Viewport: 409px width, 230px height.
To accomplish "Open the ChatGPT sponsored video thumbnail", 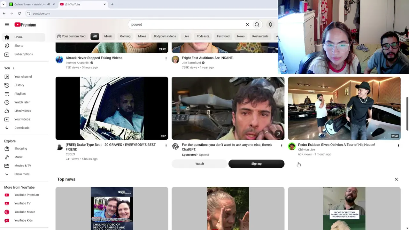I will point(228,108).
